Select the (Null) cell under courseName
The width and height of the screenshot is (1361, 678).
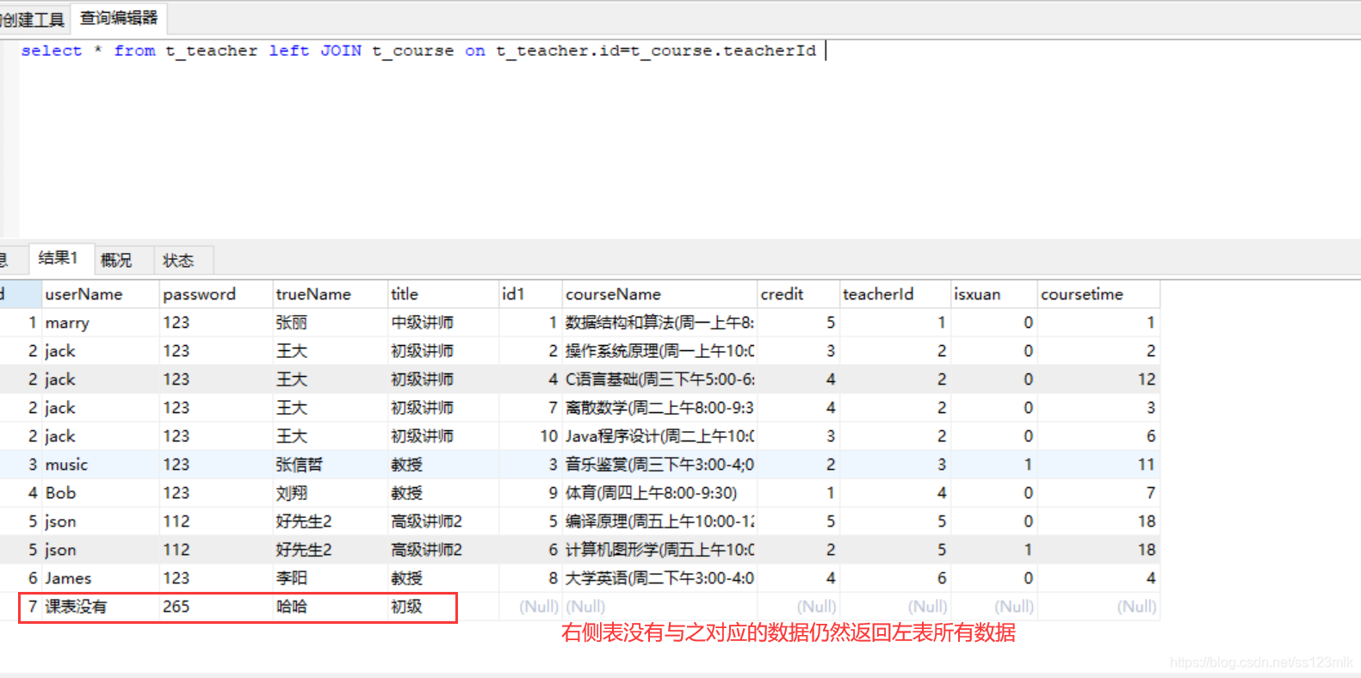659,607
